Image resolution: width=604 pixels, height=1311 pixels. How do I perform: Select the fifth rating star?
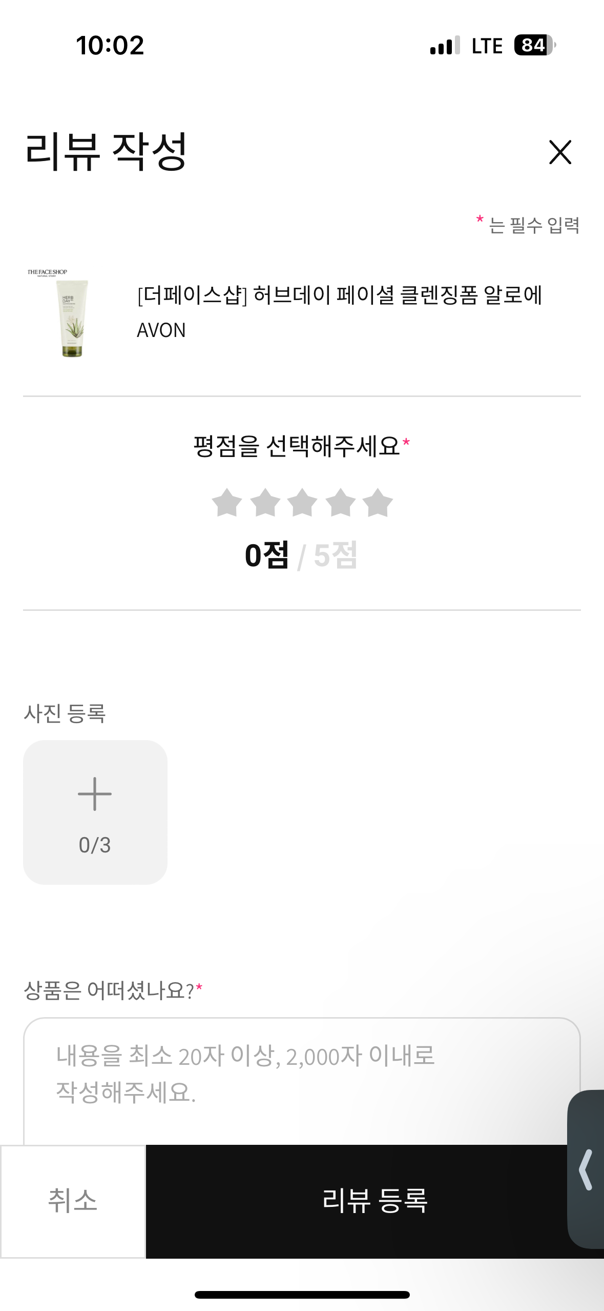378,503
